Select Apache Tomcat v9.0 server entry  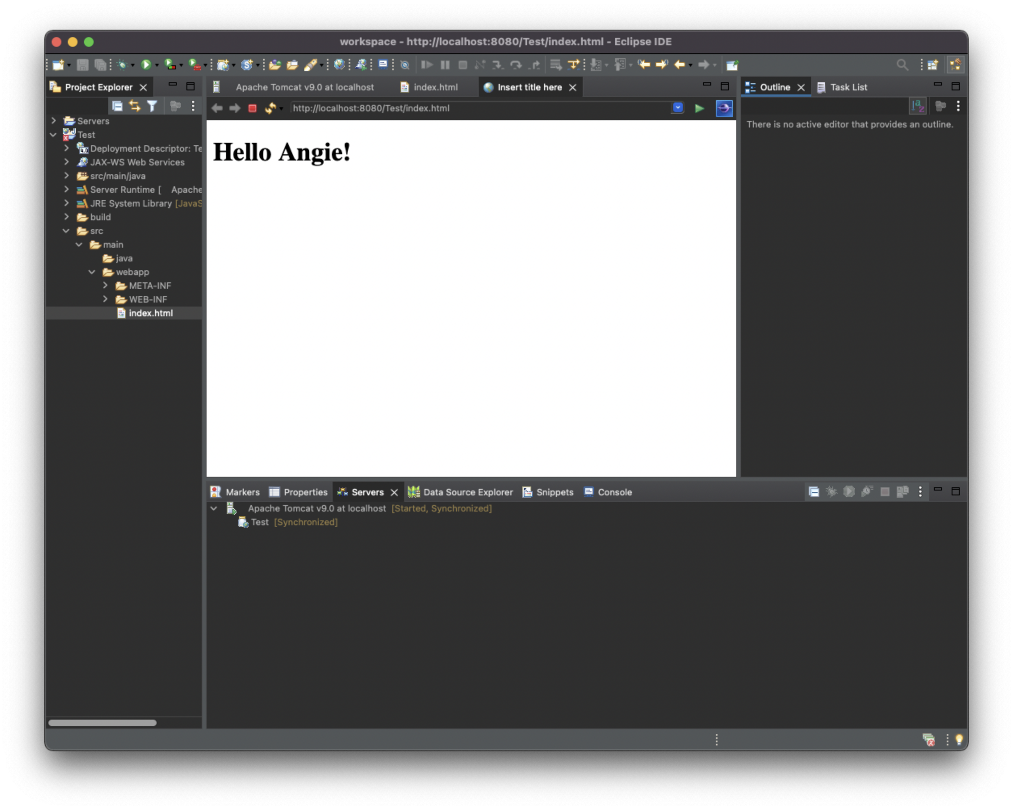(x=317, y=508)
